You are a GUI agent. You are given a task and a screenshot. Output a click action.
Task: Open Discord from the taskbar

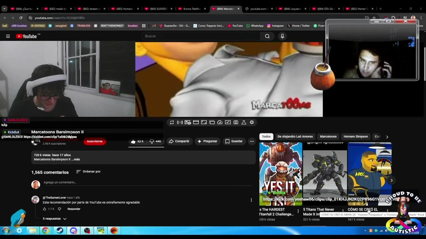(x=74, y=231)
